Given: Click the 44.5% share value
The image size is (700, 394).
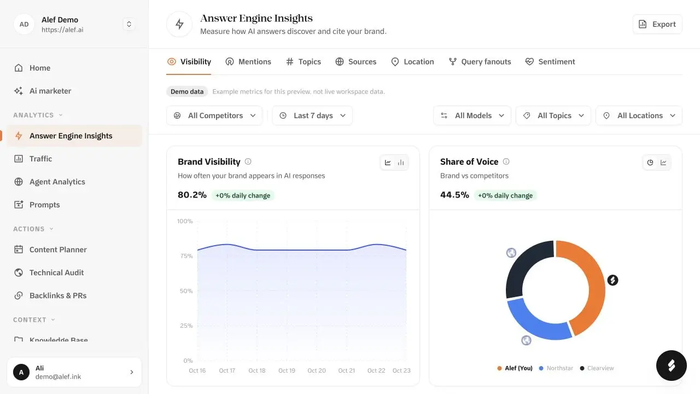Looking at the screenshot, I should coord(454,195).
